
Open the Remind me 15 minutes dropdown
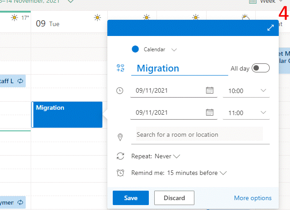(179, 173)
